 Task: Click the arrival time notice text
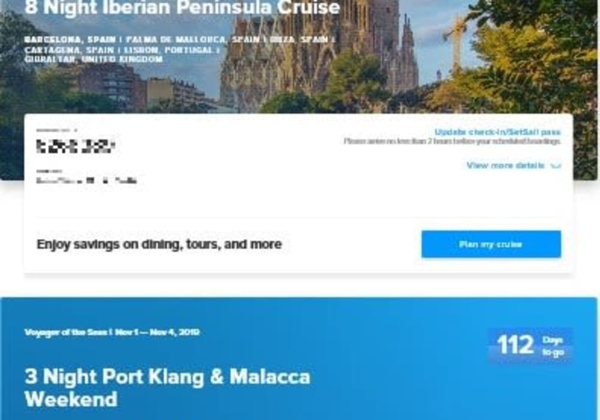(452, 141)
